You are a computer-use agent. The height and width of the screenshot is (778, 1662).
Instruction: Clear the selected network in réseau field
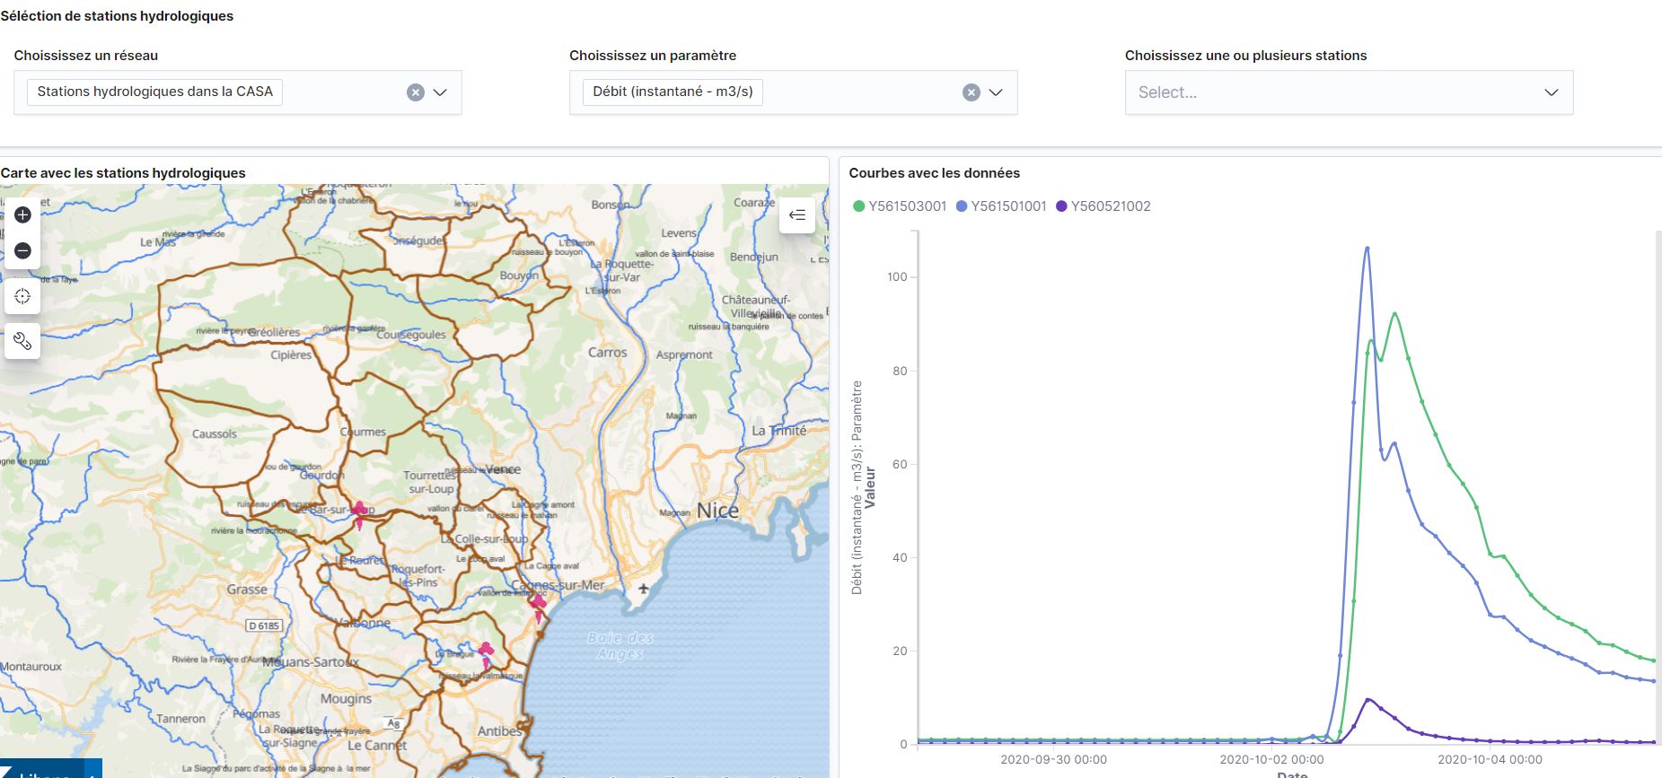point(415,92)
